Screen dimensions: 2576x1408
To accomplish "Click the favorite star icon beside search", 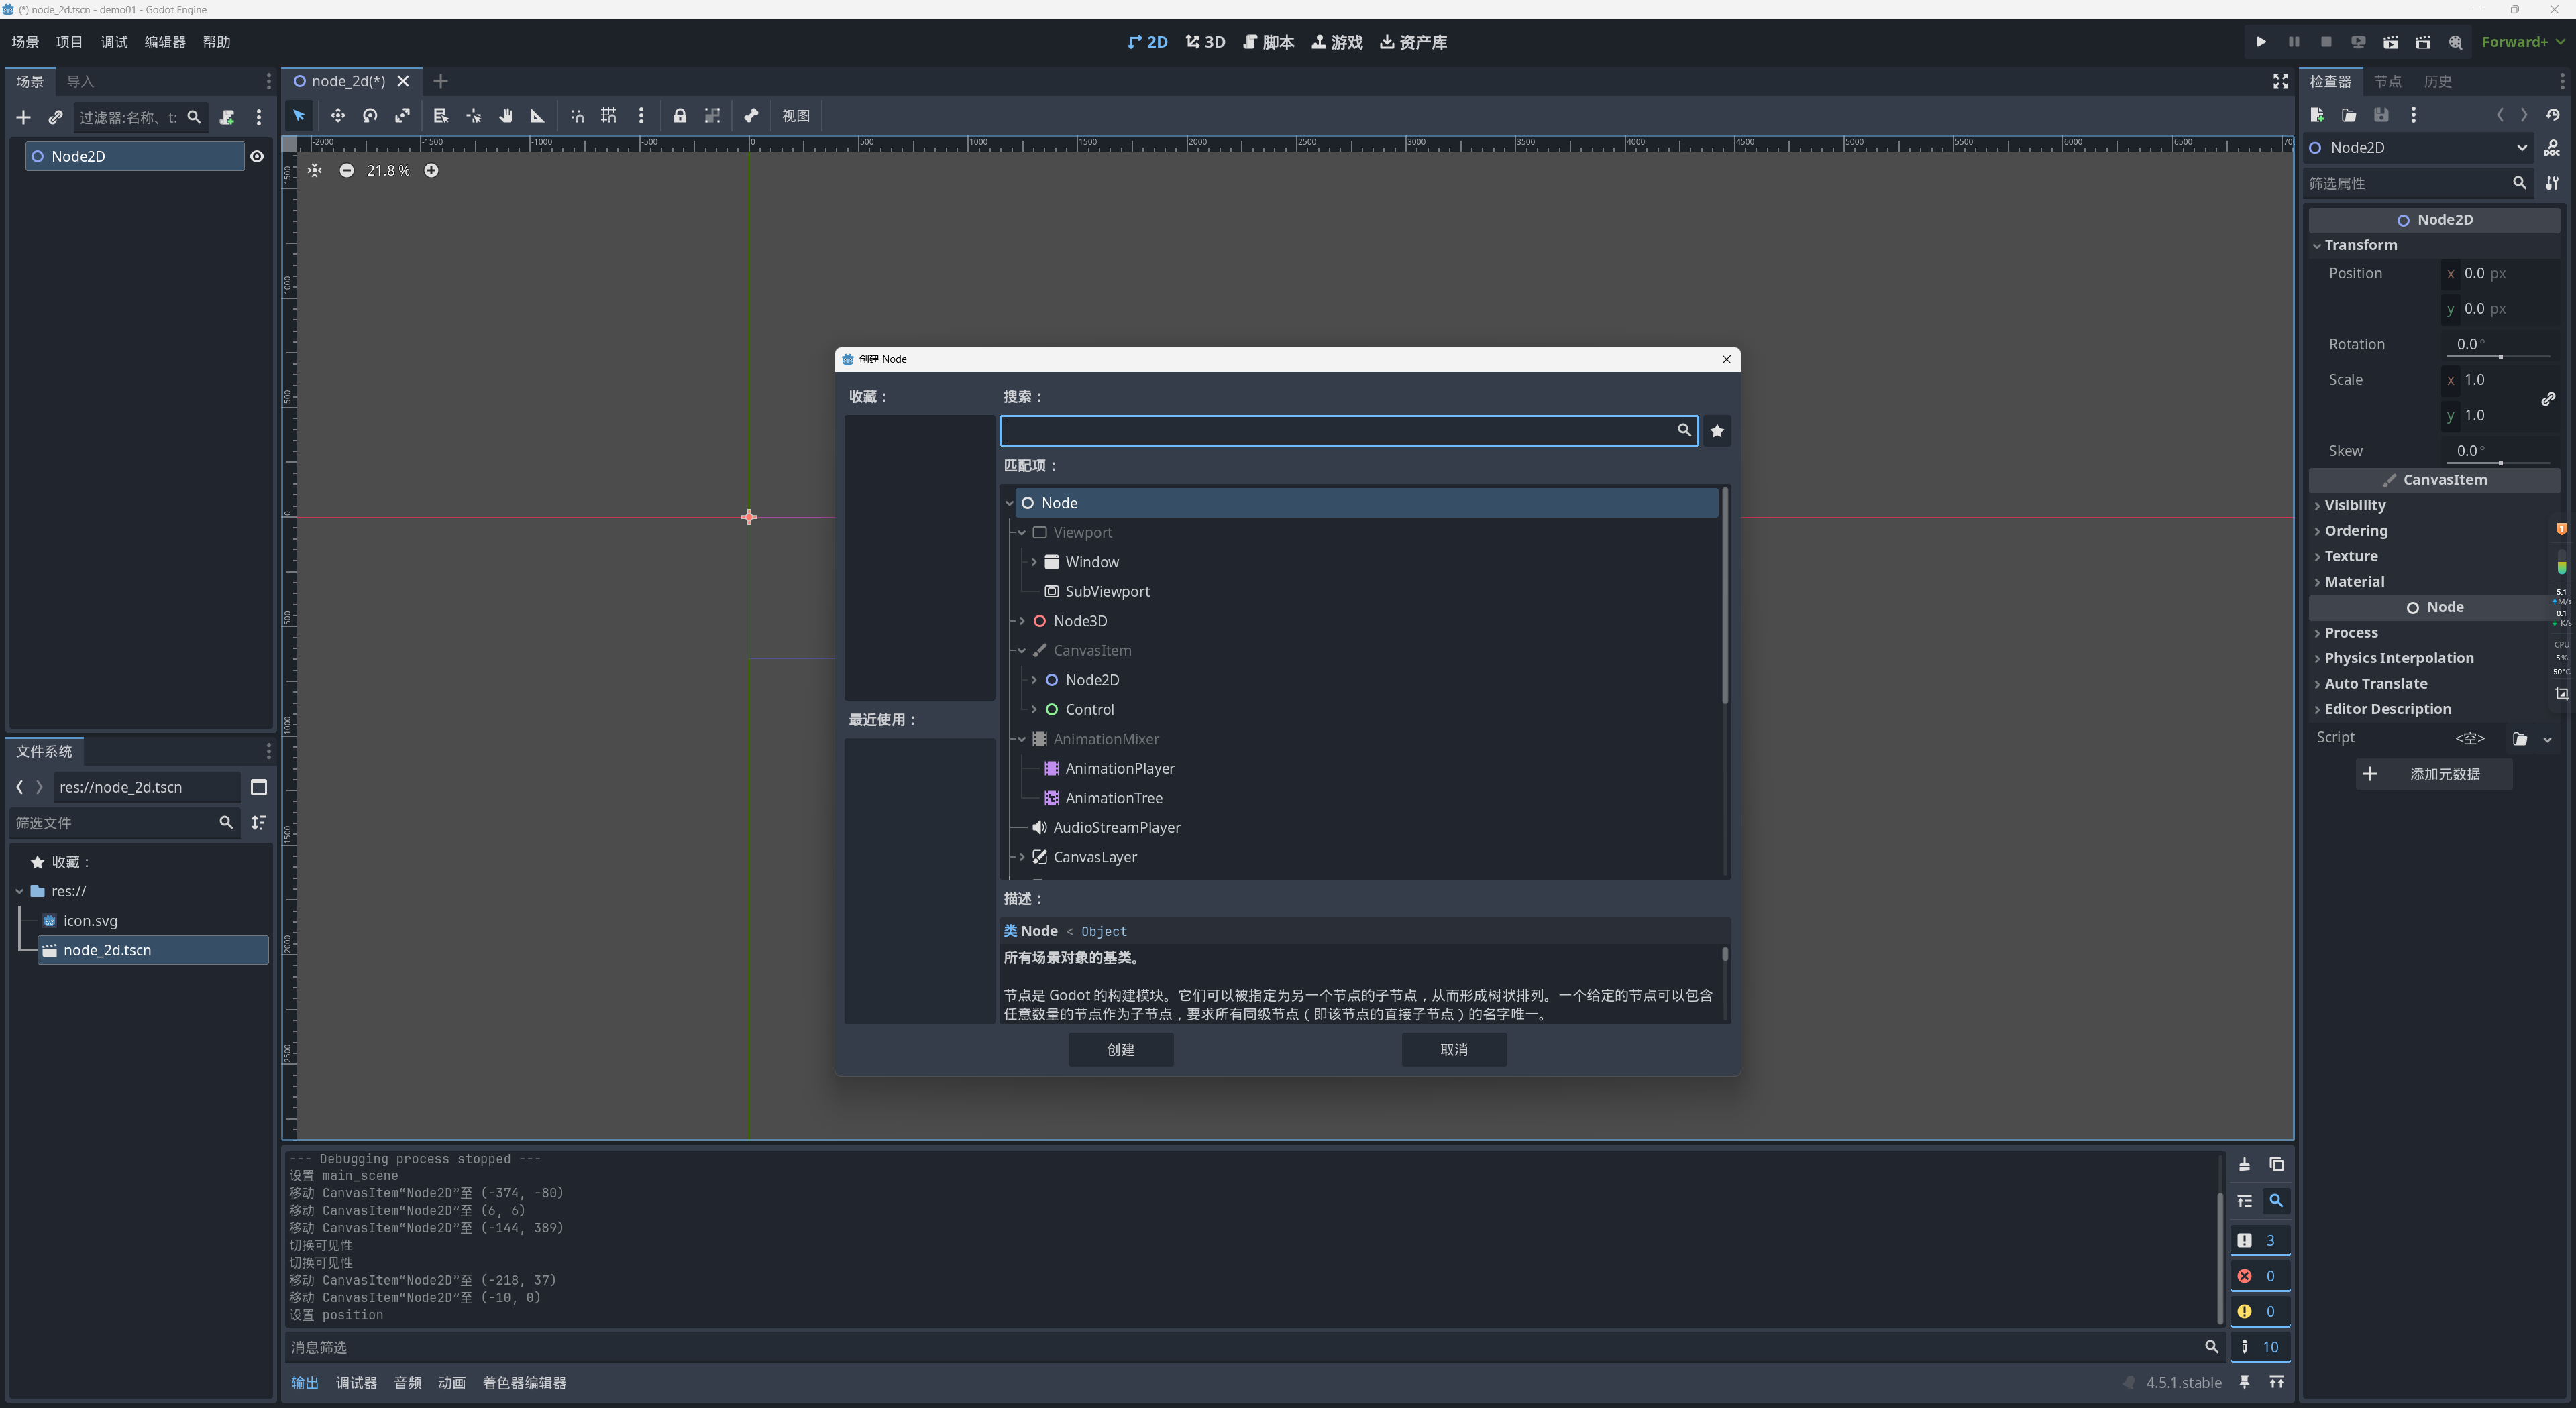I will pyautogui.click(x=1717, y=430).
